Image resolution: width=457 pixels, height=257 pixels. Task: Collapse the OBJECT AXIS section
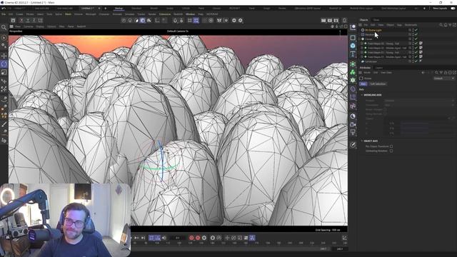(x=362, y=141)
